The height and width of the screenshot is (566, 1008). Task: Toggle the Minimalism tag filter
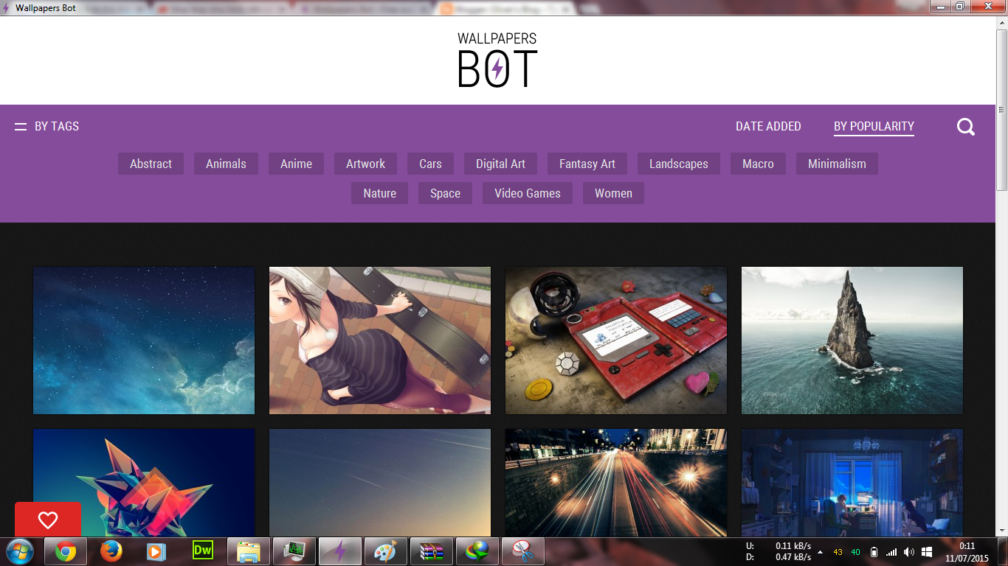[837, 164]
